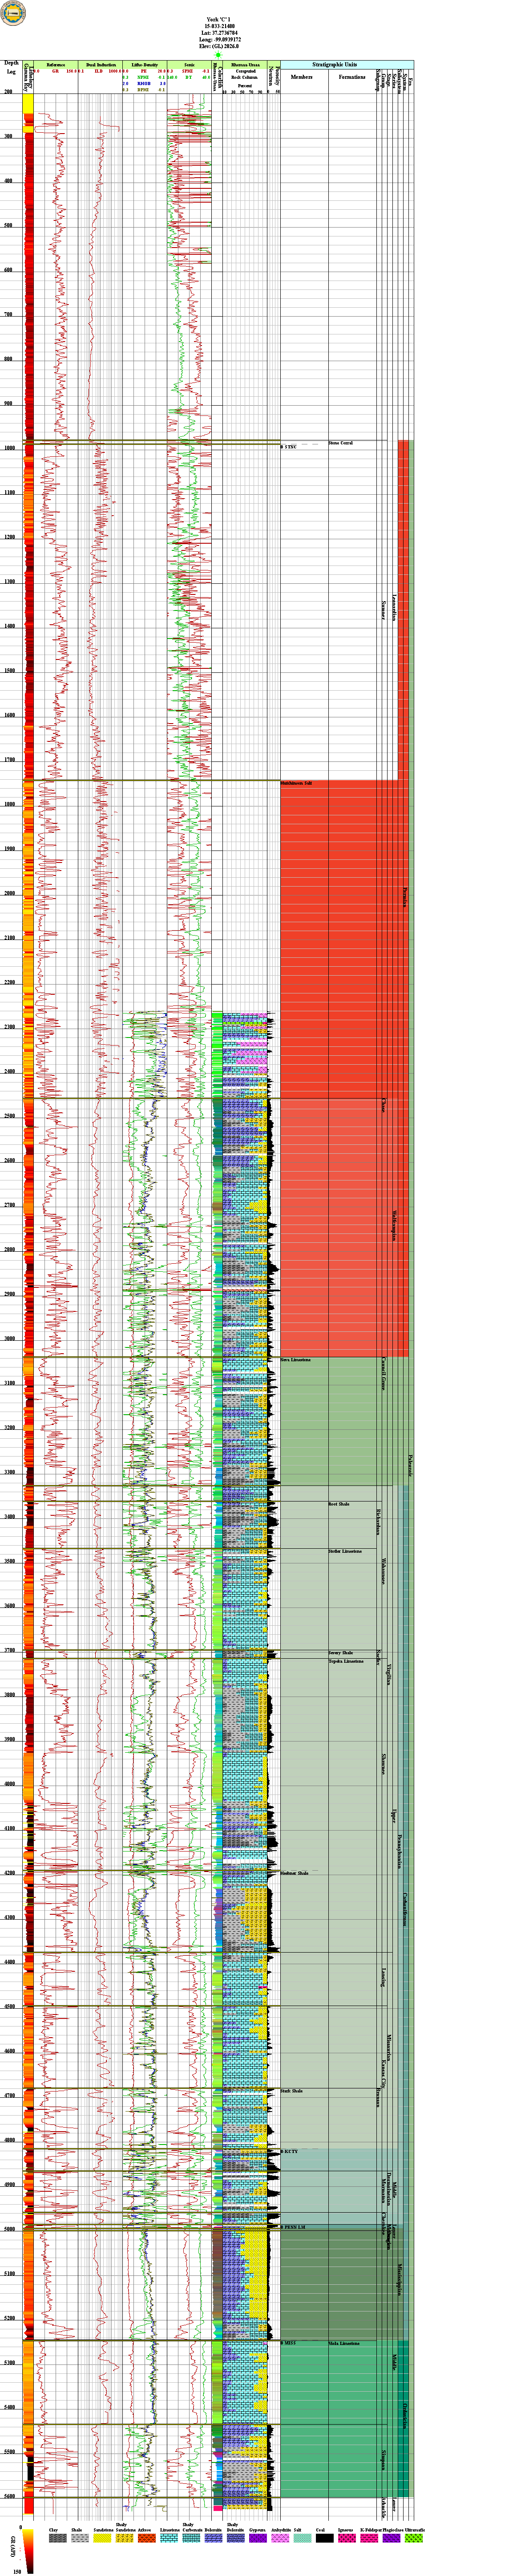Click the "Root Shale" formation label
Image resolution: width=525 pixels, height=2576 pixels.
tap(339, 1504)
